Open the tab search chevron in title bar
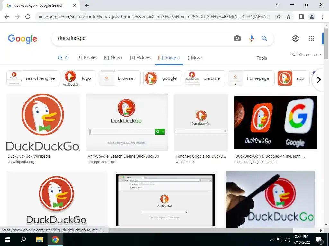329x246 pixels. coord(277,4)
